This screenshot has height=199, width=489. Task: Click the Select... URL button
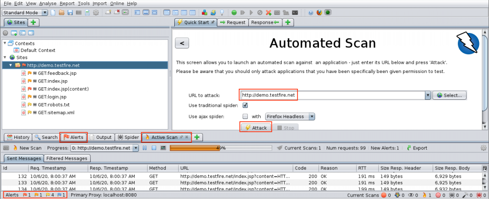(x=449, y=95)
